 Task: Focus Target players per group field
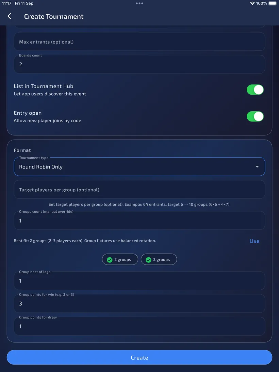coord(139,189)
